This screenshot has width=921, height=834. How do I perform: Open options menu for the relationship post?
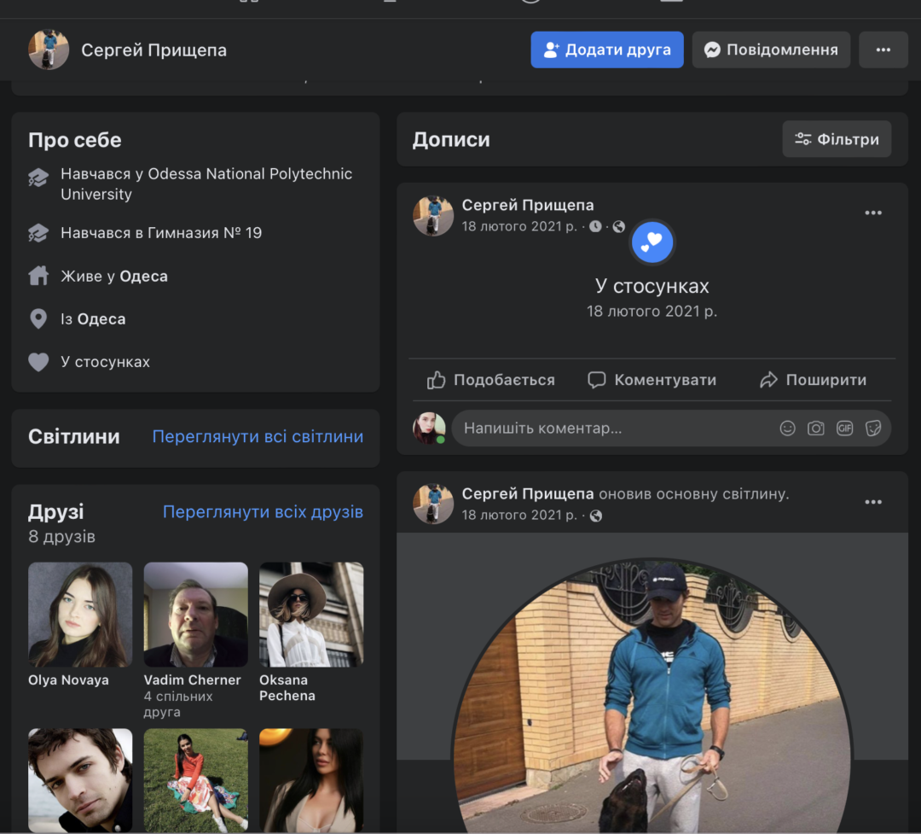tap(873, 213)
